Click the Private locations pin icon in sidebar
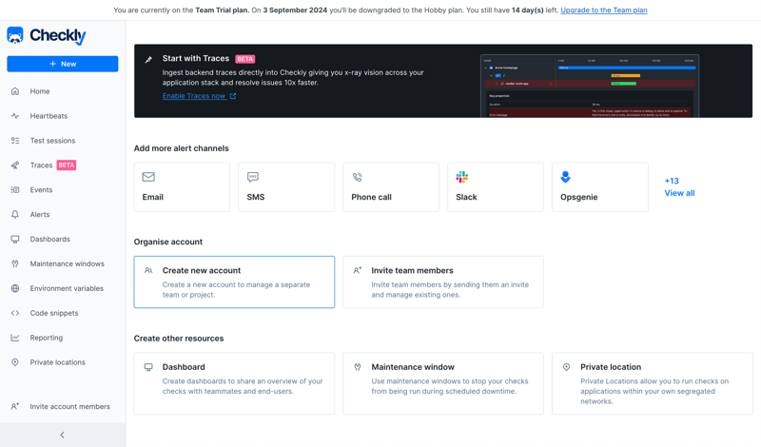Image resolution: width=761 pixels, height=447 pixels. [15, 362]
